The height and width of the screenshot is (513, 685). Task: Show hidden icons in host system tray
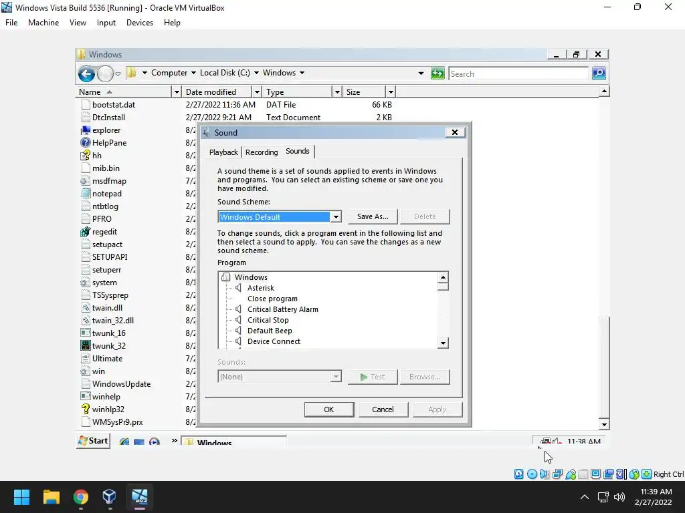point(585,497)
